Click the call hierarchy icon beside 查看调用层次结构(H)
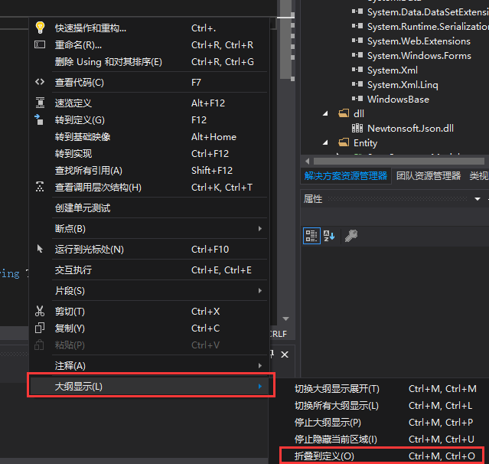Viewport: 489px width, 464px height. tap(40, 187)
